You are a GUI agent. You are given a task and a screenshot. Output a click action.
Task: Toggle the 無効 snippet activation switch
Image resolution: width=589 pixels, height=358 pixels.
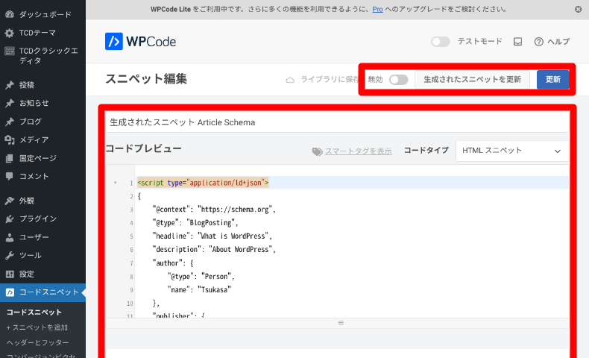coord(399,80)
